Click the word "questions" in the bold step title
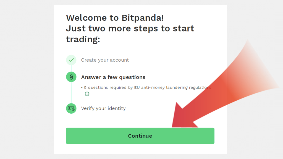The image size is (283, 159). [x=131, y=77]
